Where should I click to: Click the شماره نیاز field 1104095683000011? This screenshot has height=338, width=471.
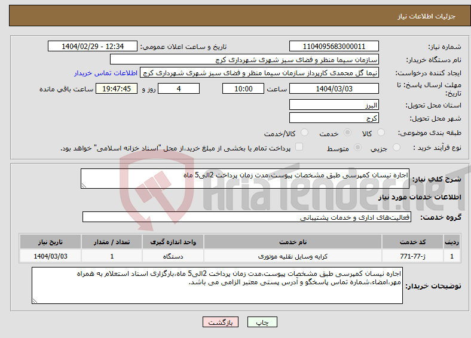click(334, 46)
